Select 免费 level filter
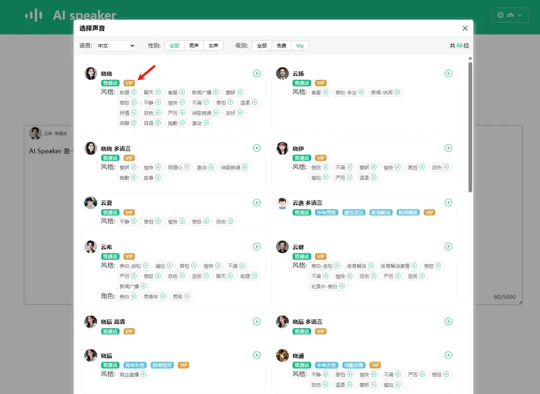Image resolution: width=540 pixels, height=394 pixels. point(281,46)
